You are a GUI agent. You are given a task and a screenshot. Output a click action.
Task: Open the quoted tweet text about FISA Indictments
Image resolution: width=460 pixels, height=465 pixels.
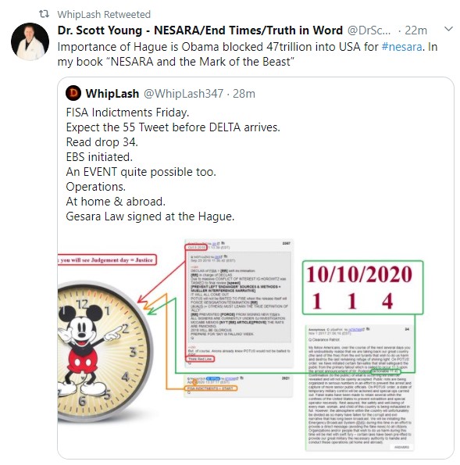tap(173, 164)
